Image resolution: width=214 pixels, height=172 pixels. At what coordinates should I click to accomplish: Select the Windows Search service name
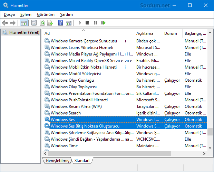66,113
